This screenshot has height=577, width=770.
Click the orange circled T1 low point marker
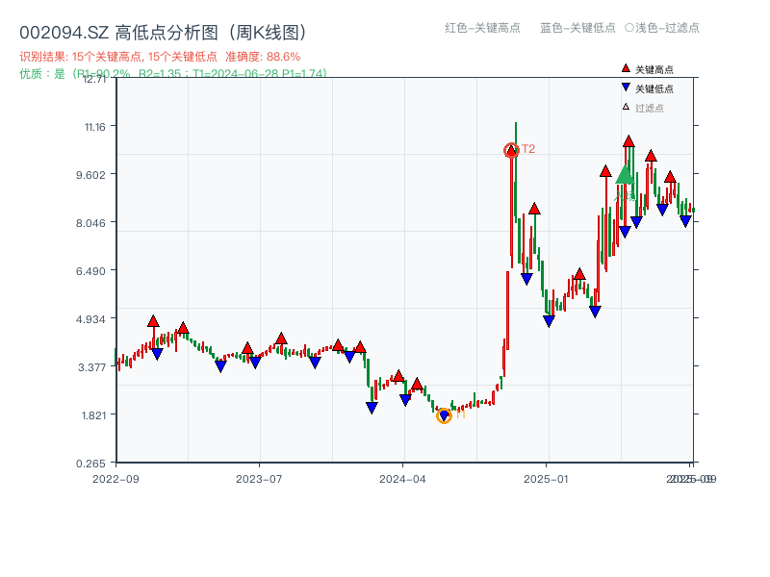(x=444, y=415)
